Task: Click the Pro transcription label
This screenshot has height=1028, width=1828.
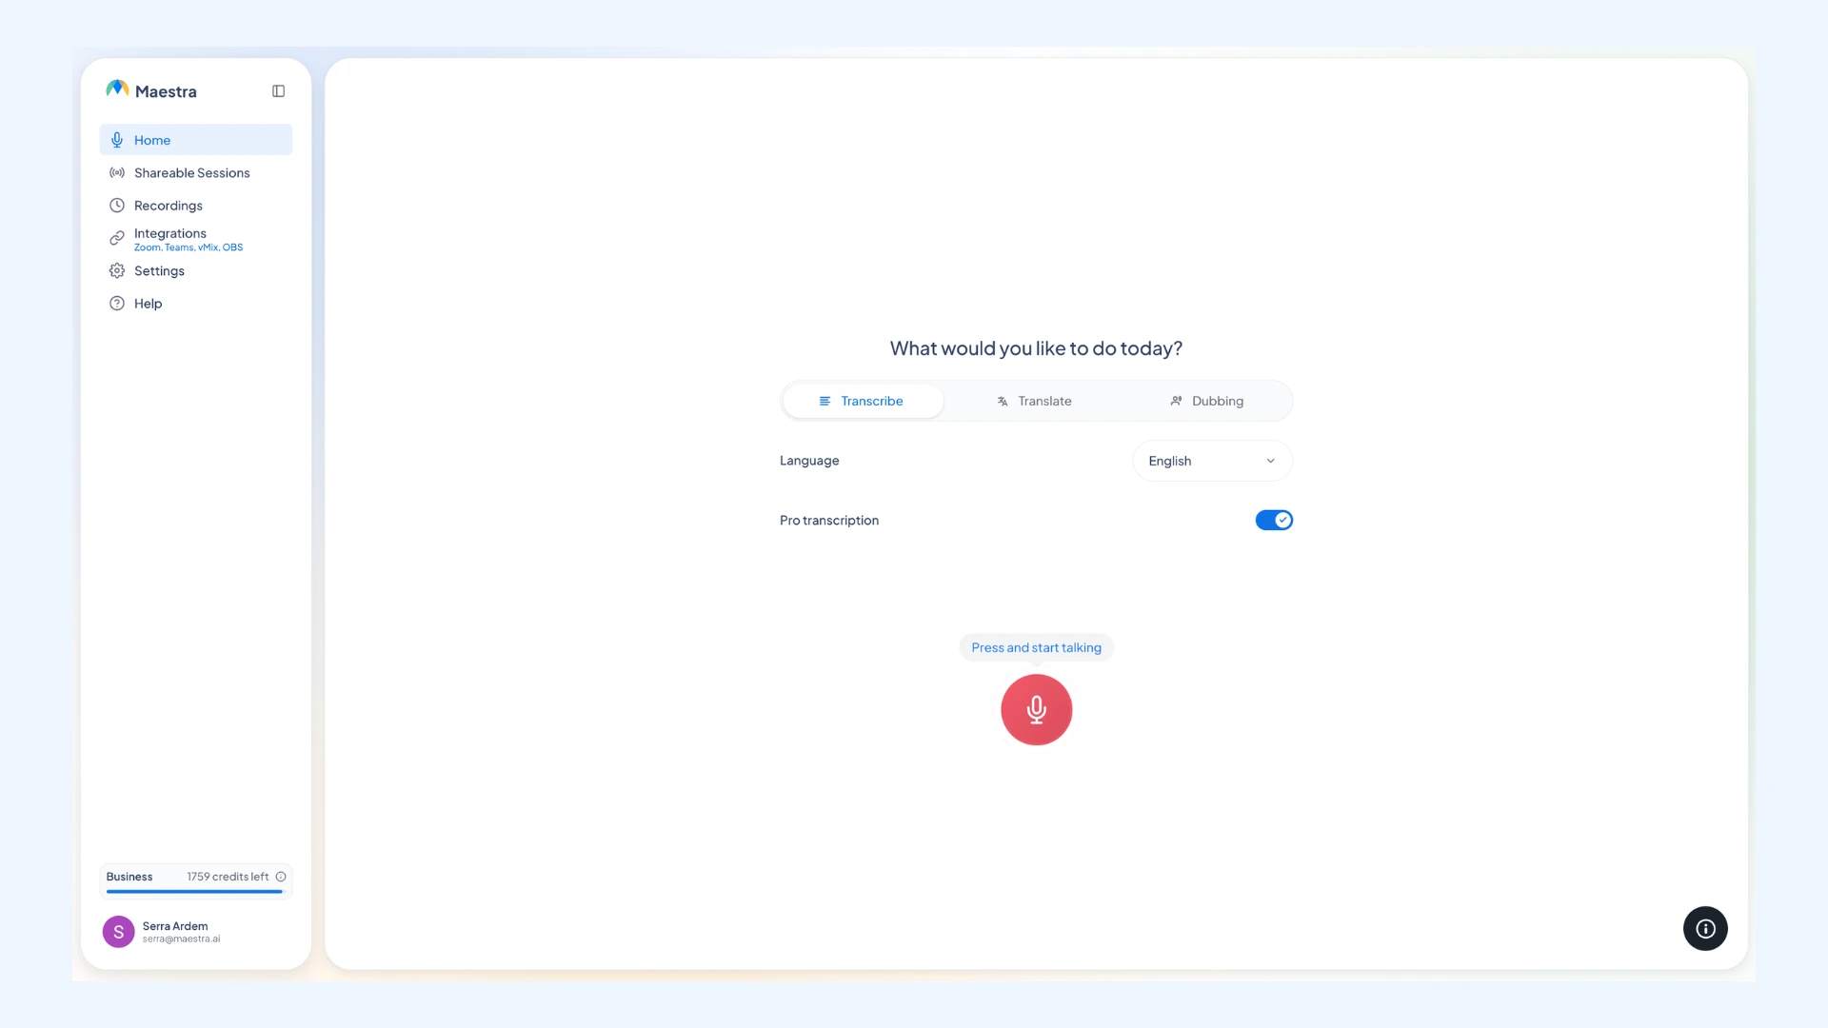Action: point(829,521)
